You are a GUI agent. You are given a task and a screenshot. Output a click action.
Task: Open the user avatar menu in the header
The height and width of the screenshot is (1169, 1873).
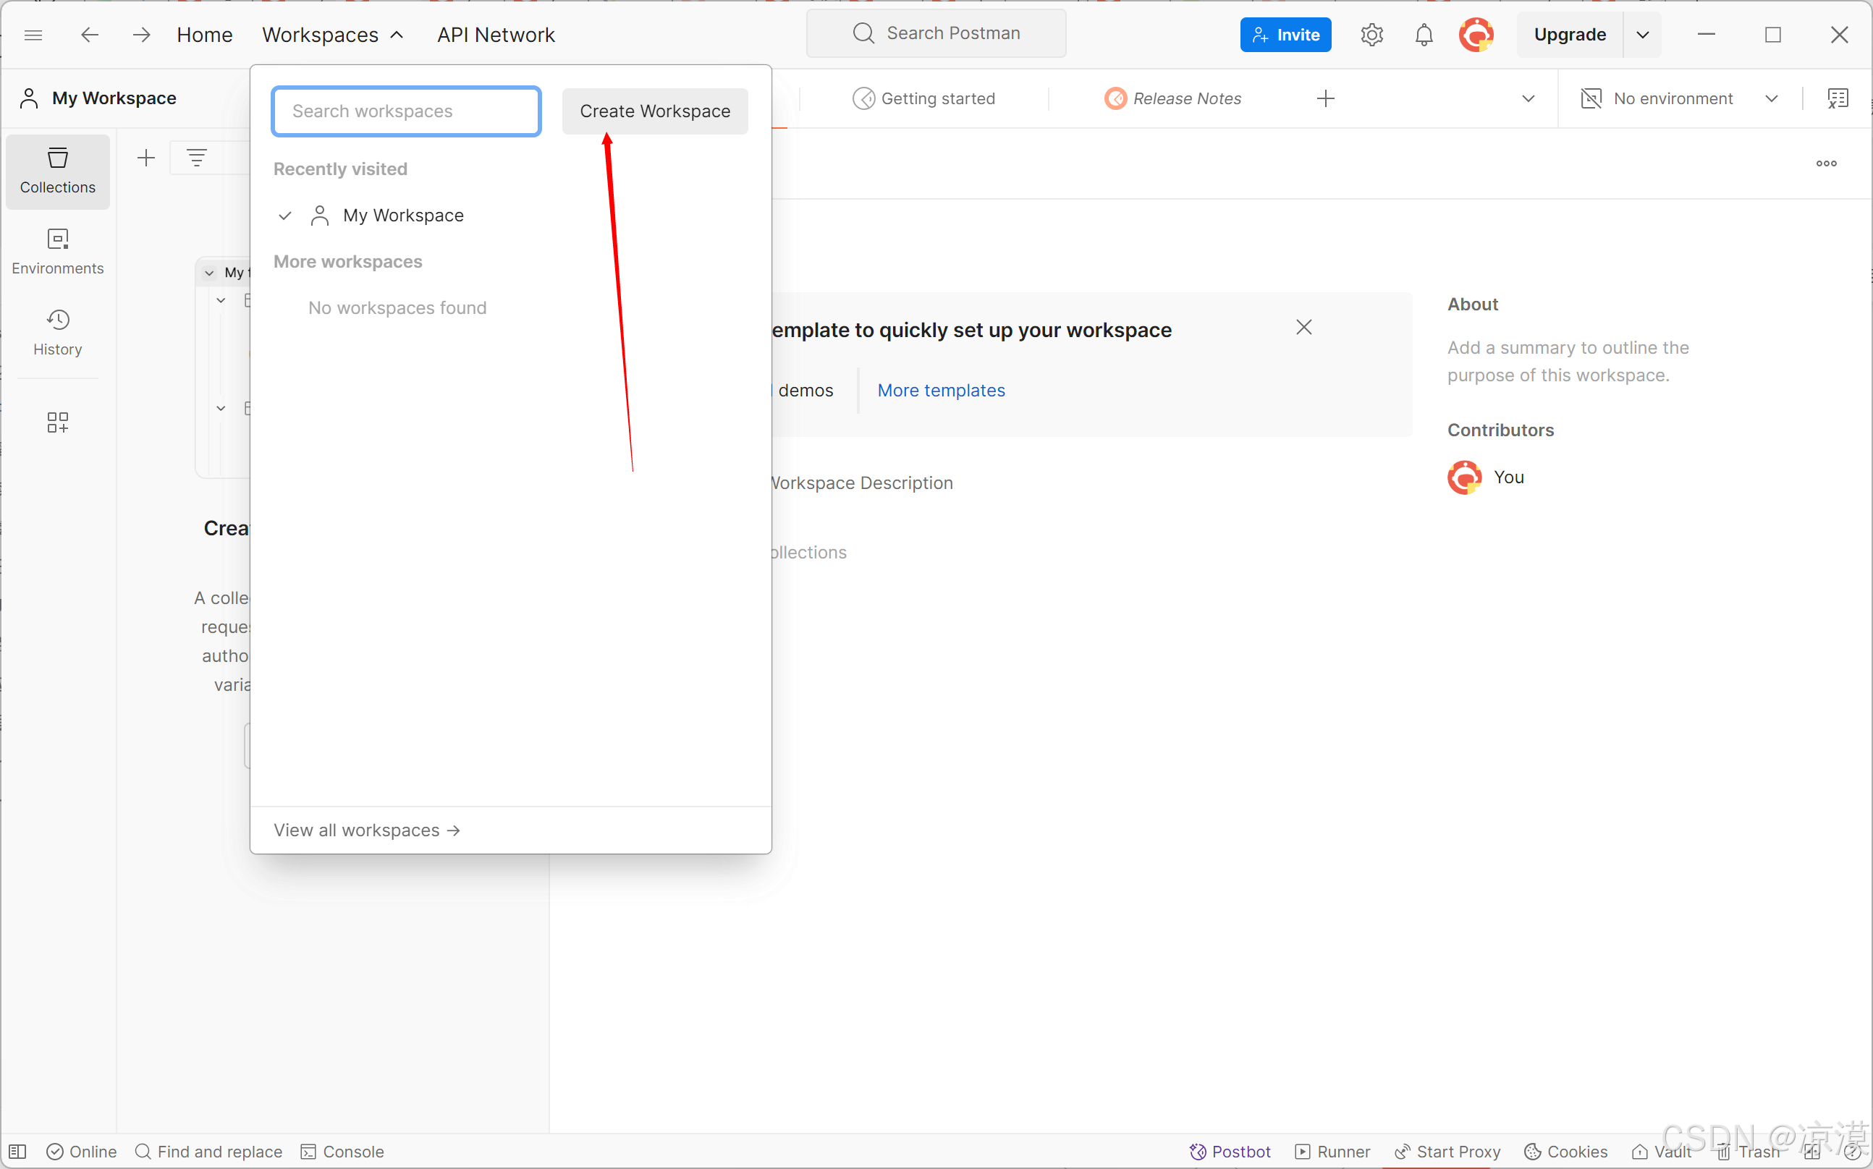point(1476,35)
